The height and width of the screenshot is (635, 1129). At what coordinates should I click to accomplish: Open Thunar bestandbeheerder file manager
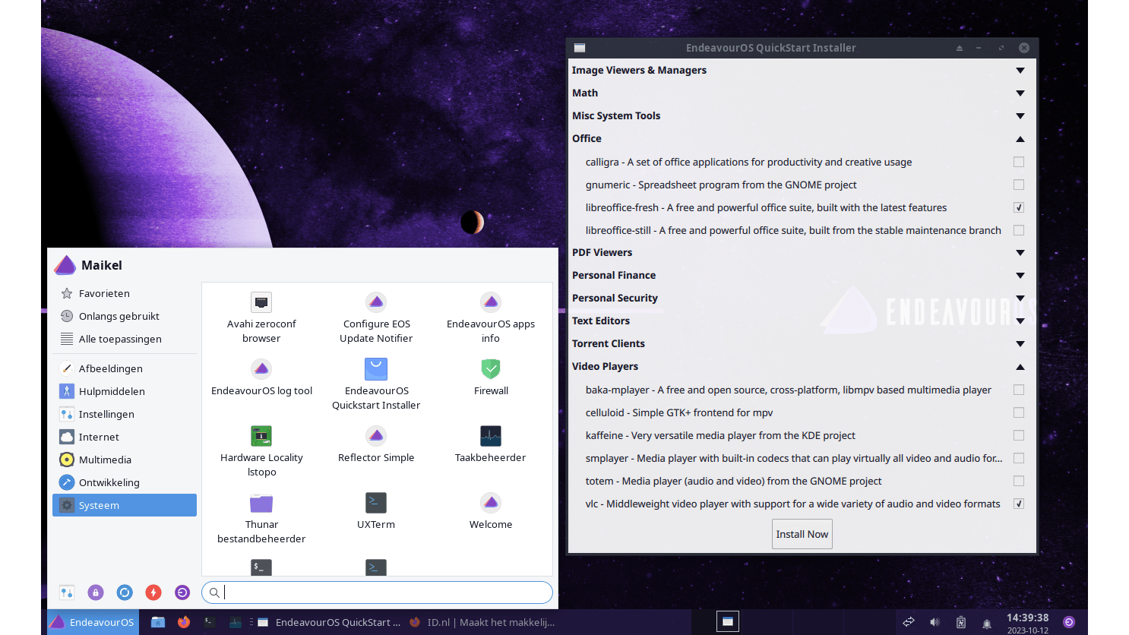coord(261,504)
